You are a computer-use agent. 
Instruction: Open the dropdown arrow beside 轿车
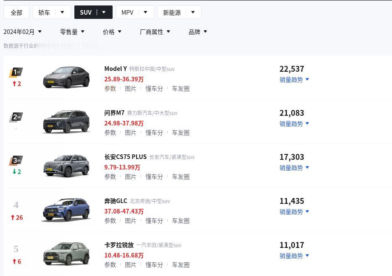click(x=63, y=12)
